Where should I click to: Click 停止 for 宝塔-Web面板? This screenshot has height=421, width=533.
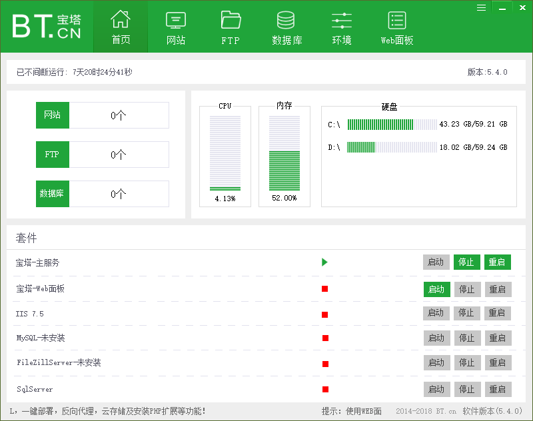468,289
